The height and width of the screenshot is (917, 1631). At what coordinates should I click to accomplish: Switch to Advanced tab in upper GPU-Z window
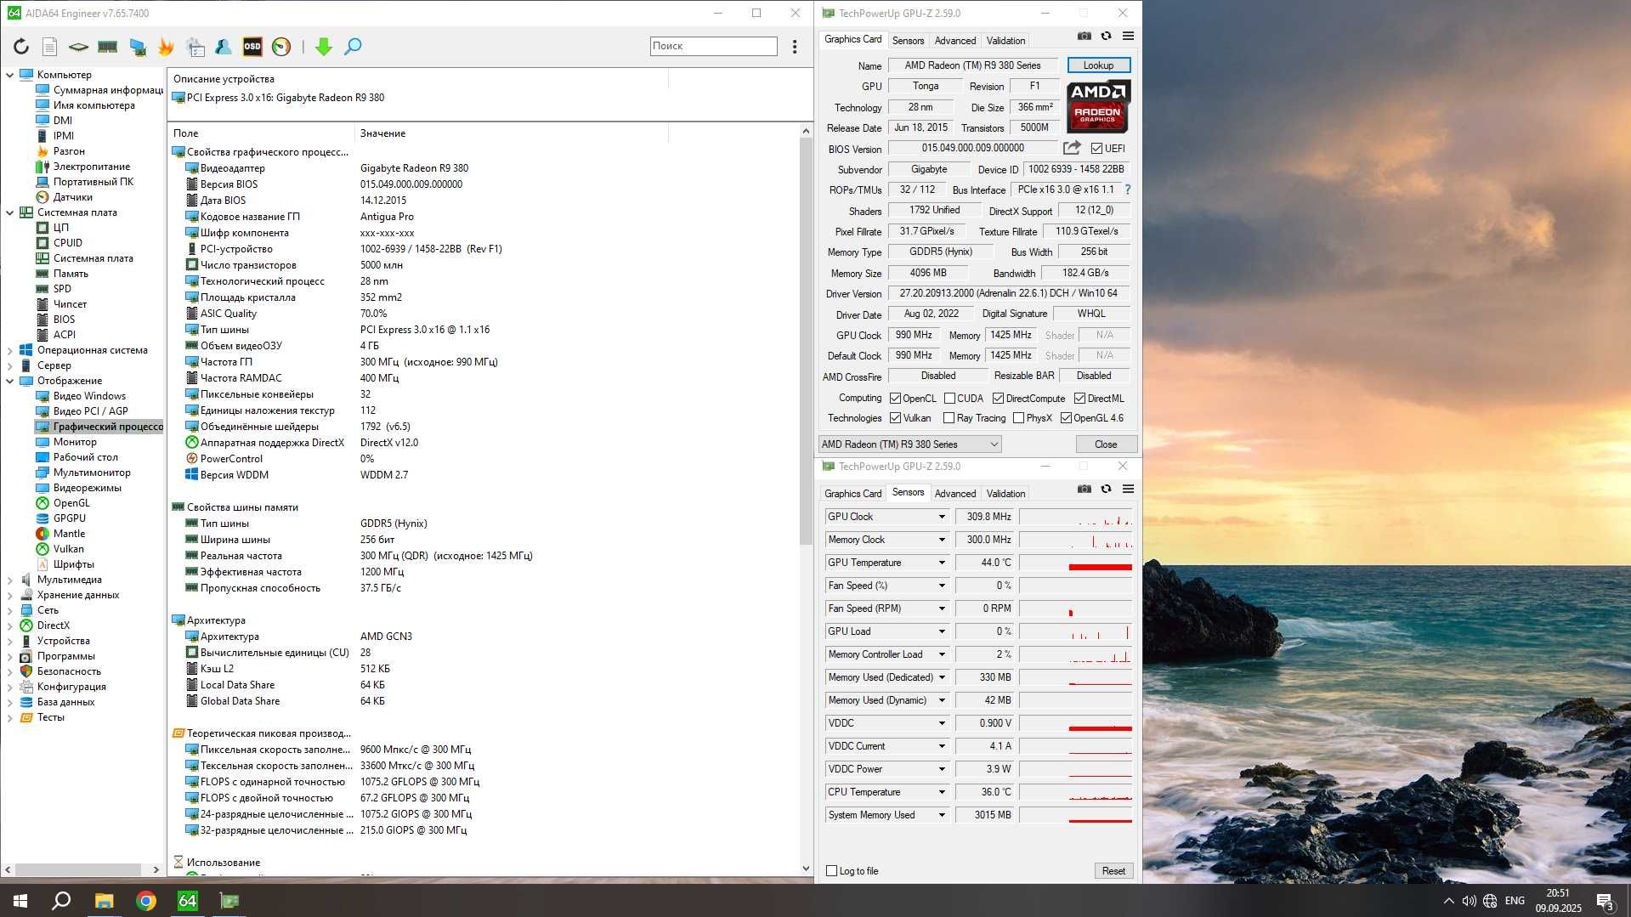[x=954, y=41]
